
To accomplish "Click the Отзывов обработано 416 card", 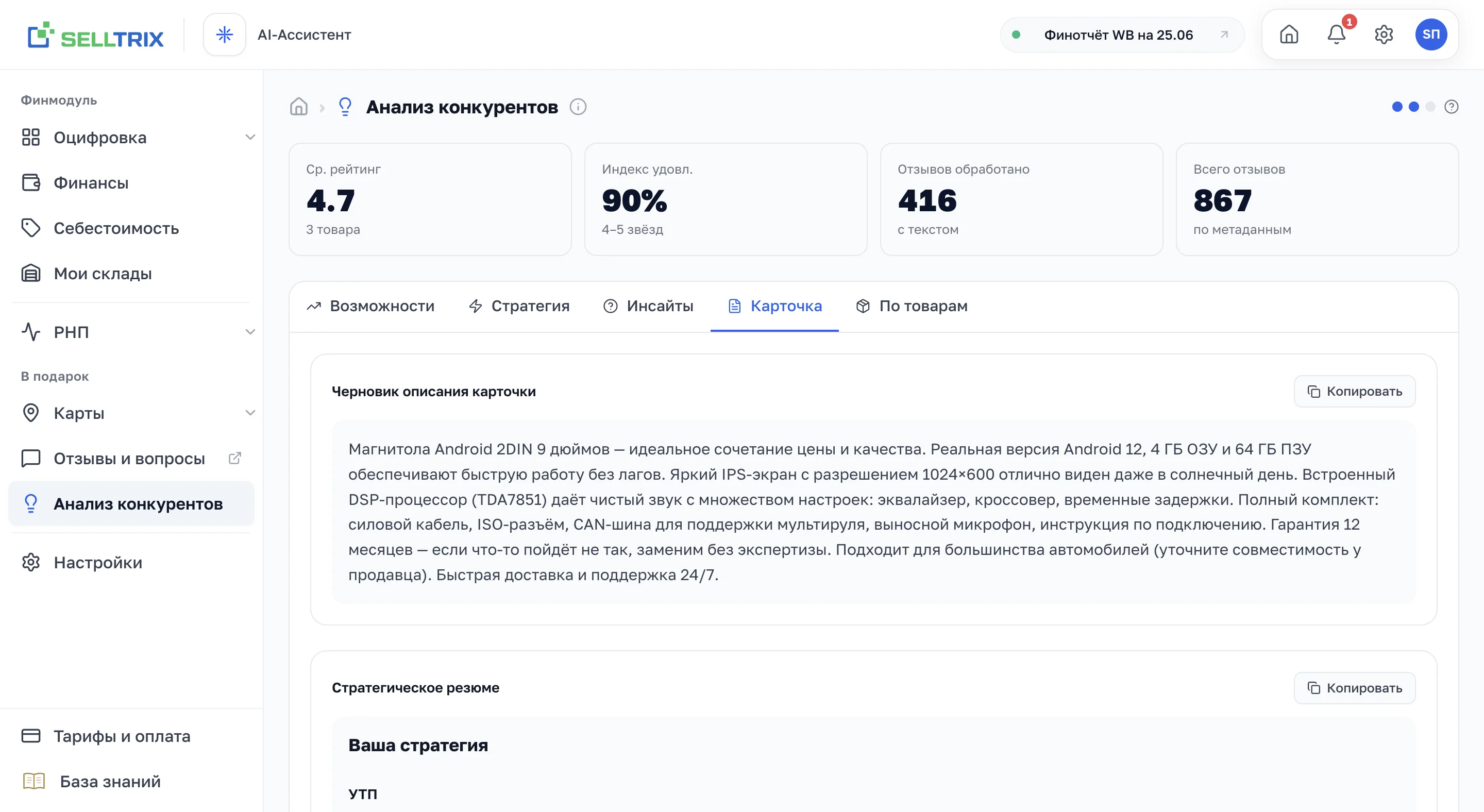I will [x=1021, y=199].
